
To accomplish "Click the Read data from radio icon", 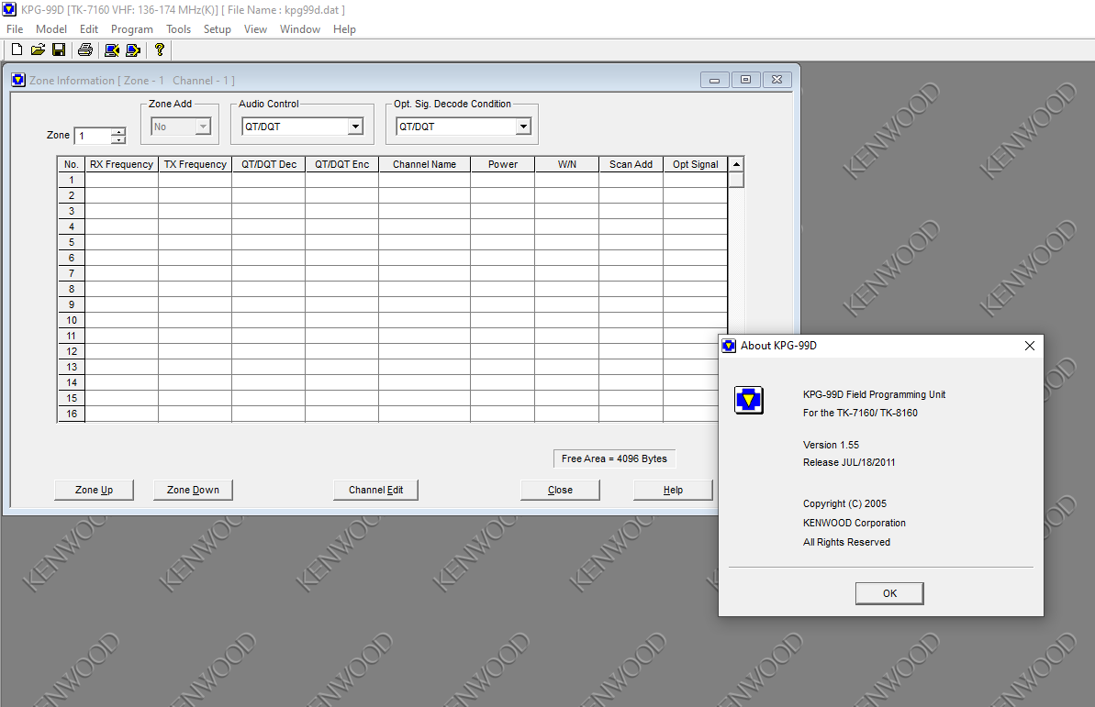I will point(112,50).
